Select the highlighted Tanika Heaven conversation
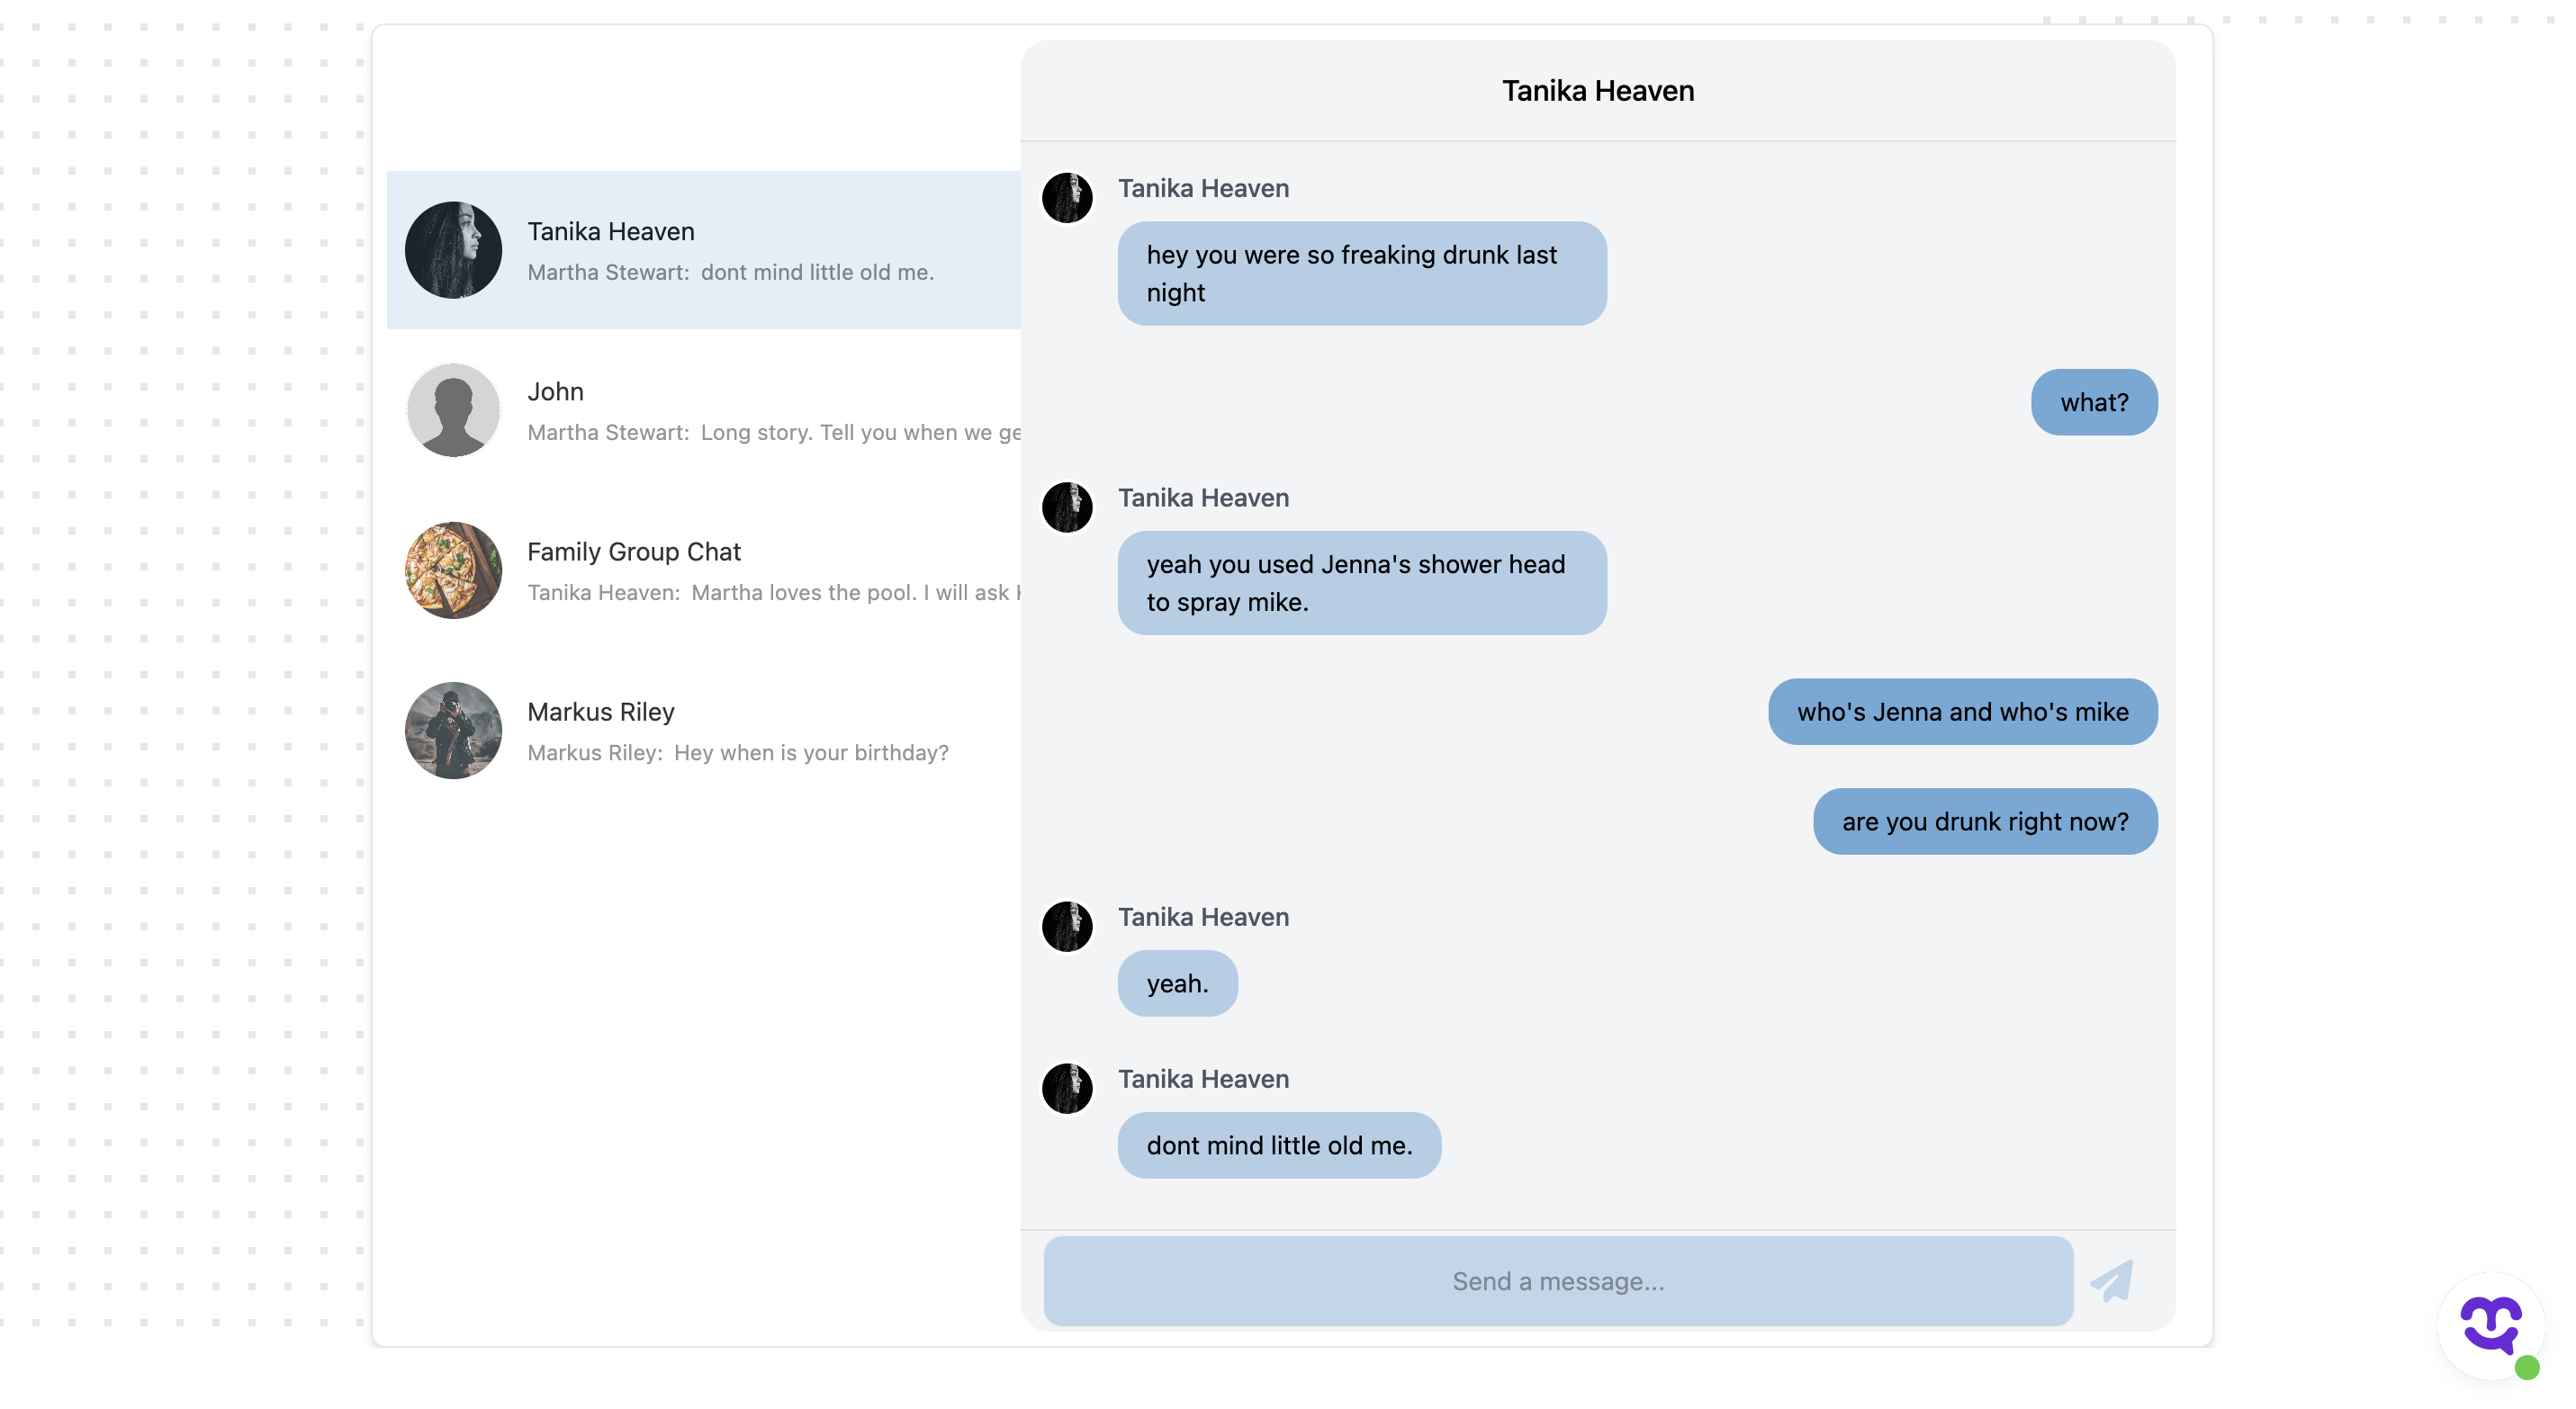 tap(700, 250)
